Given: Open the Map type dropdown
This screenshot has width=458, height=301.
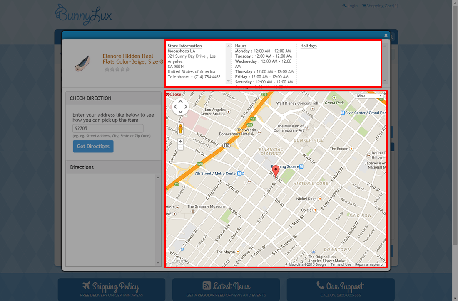Looking at the screenshot, I should click(x=369, y=95).
